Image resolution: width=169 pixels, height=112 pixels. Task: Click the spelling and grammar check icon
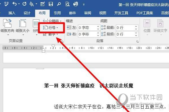6,4
